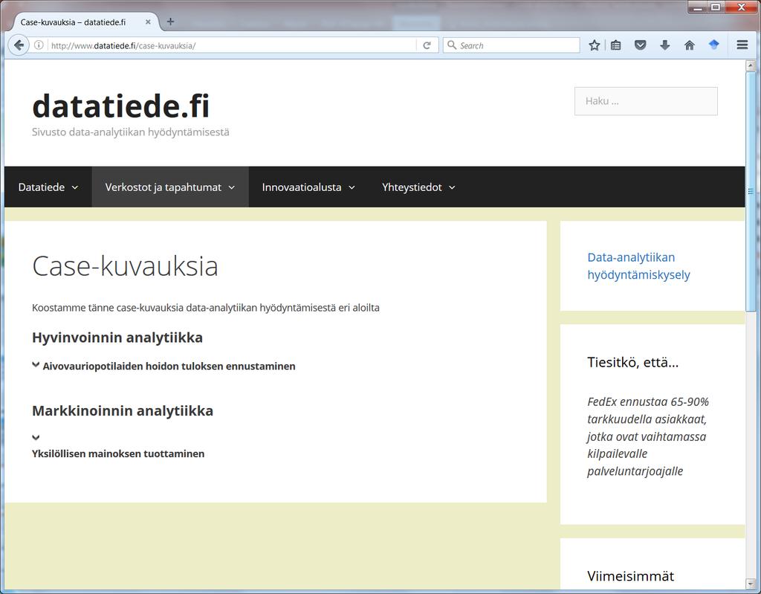The width and height of the screenshot is (761, 594).
Task: Open Data-analytiikan hyödyntämiskysely link
Action: click(x=638, y=265)
